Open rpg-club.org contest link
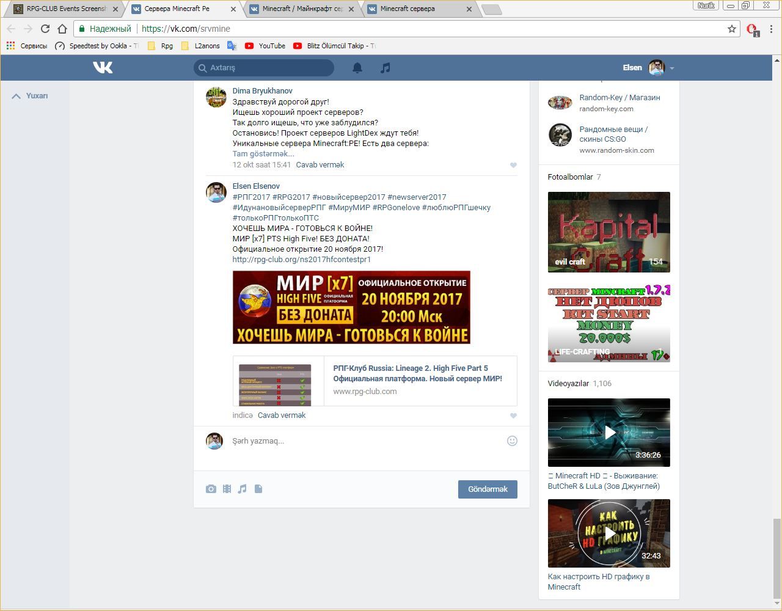Screen dimensions: 782x611 [x=302, y=260]
